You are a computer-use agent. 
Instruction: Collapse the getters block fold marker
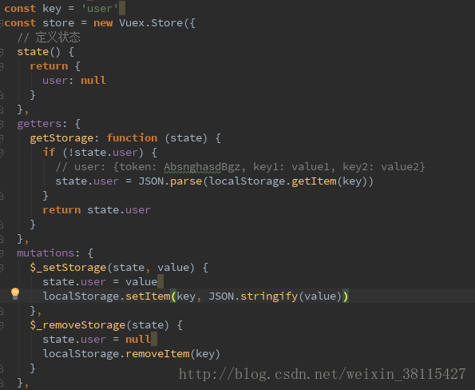2,124
